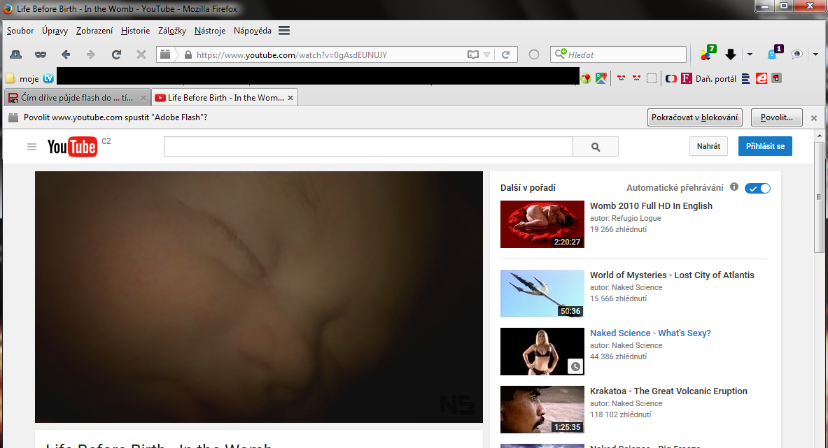Expand the toolbar overflow arrow at far right
The image size is (828, 448).
coord(816,55)
